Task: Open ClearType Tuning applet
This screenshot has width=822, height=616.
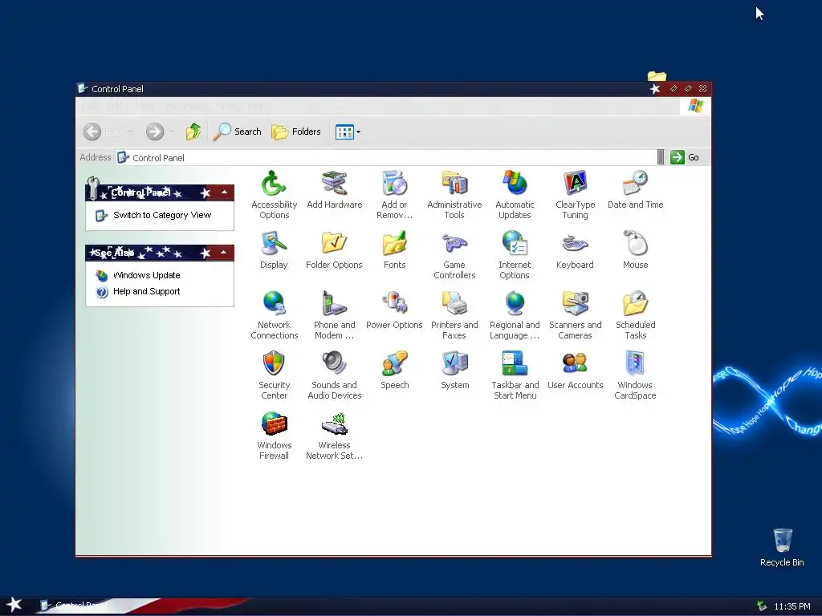Action: 575,194
